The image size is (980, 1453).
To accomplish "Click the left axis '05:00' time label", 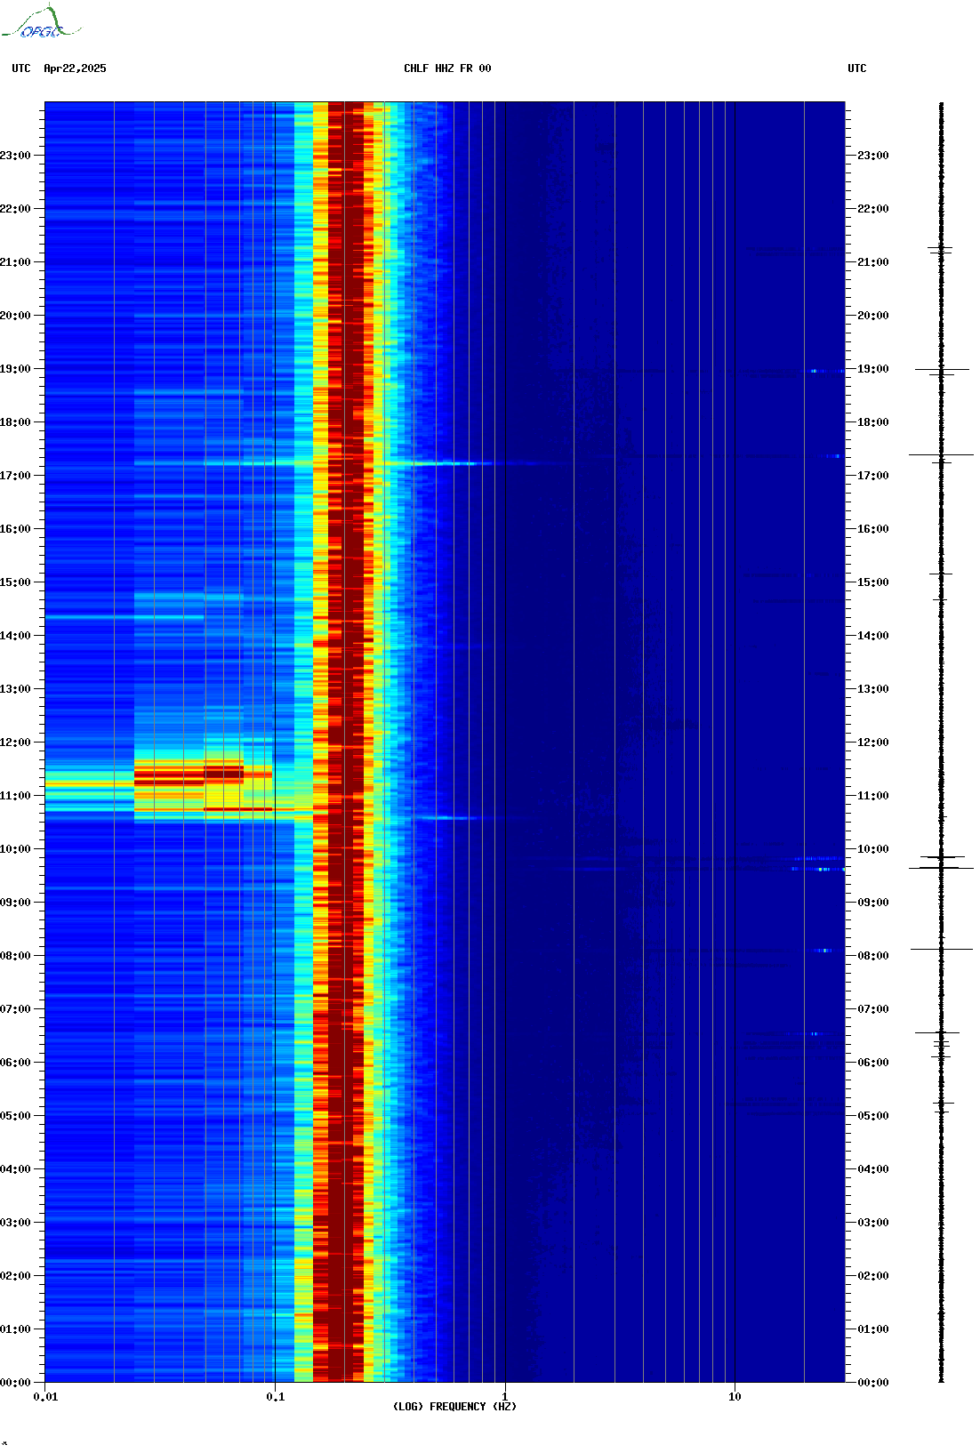I will click(x=15, y=1116).
